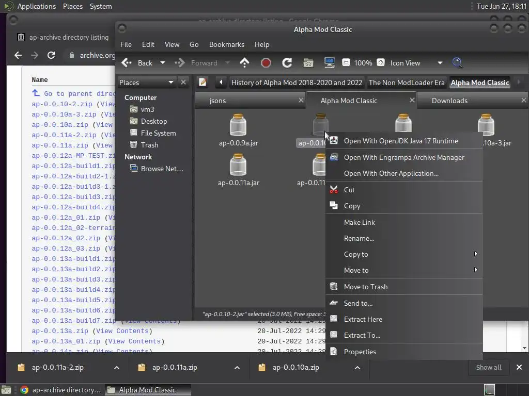Expand the Move to submenu

click(x=404, y=270)
